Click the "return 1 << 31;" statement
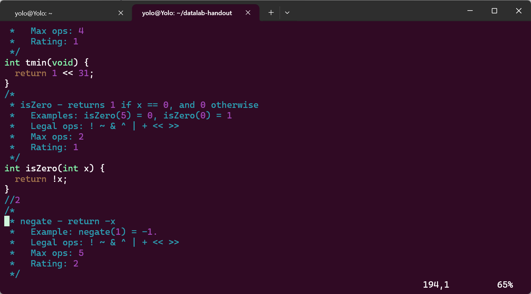This screenshot has width=531, height=294. point(54,73)
